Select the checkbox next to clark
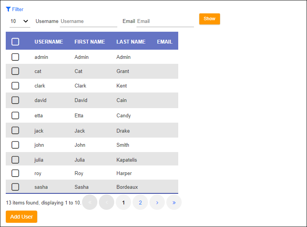 coord(15,86)
